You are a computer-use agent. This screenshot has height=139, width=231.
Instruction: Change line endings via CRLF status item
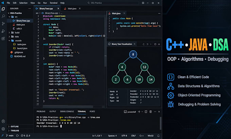point(133,136)
